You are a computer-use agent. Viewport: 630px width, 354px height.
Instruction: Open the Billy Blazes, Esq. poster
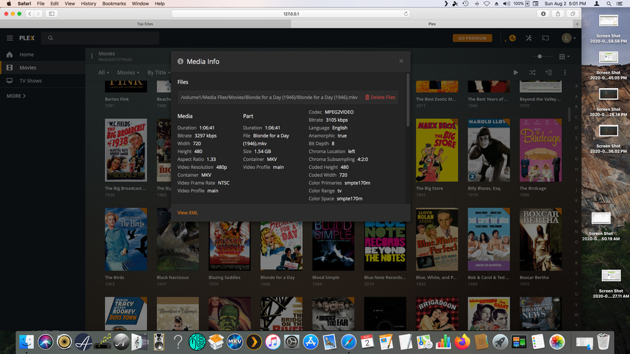[x=488, y=150]
